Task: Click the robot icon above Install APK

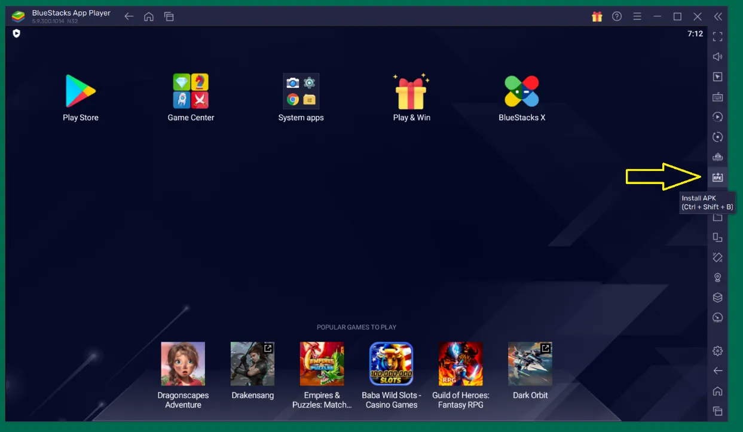Action: 718,157
